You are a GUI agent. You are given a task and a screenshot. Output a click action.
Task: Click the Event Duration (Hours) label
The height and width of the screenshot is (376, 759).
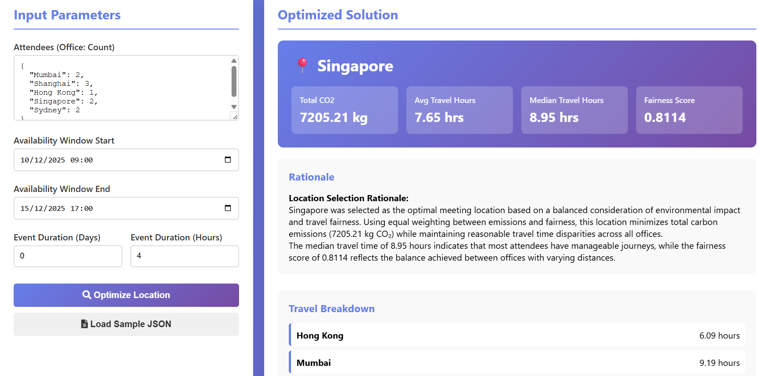[177, 237]
